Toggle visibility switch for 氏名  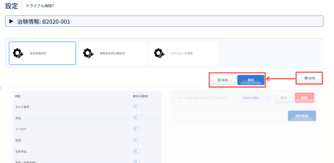[x=137, y=117]
